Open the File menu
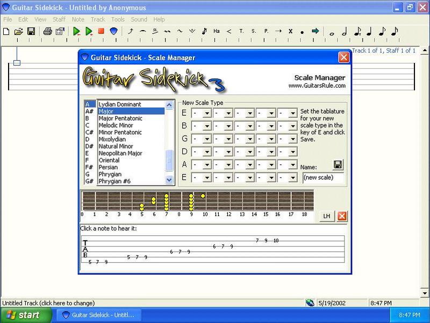This screenshot has height=323, width=430. tap(8, 19)
